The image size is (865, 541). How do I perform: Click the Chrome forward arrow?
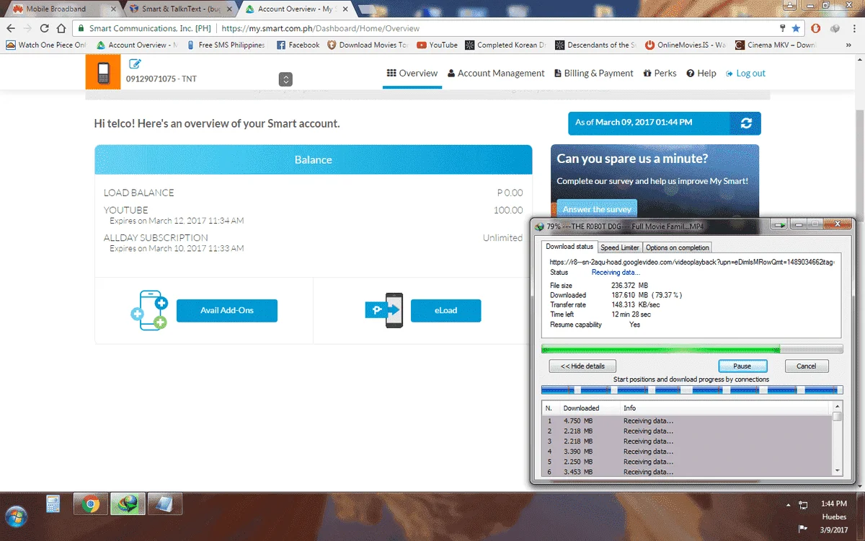(x=28, y=28)
